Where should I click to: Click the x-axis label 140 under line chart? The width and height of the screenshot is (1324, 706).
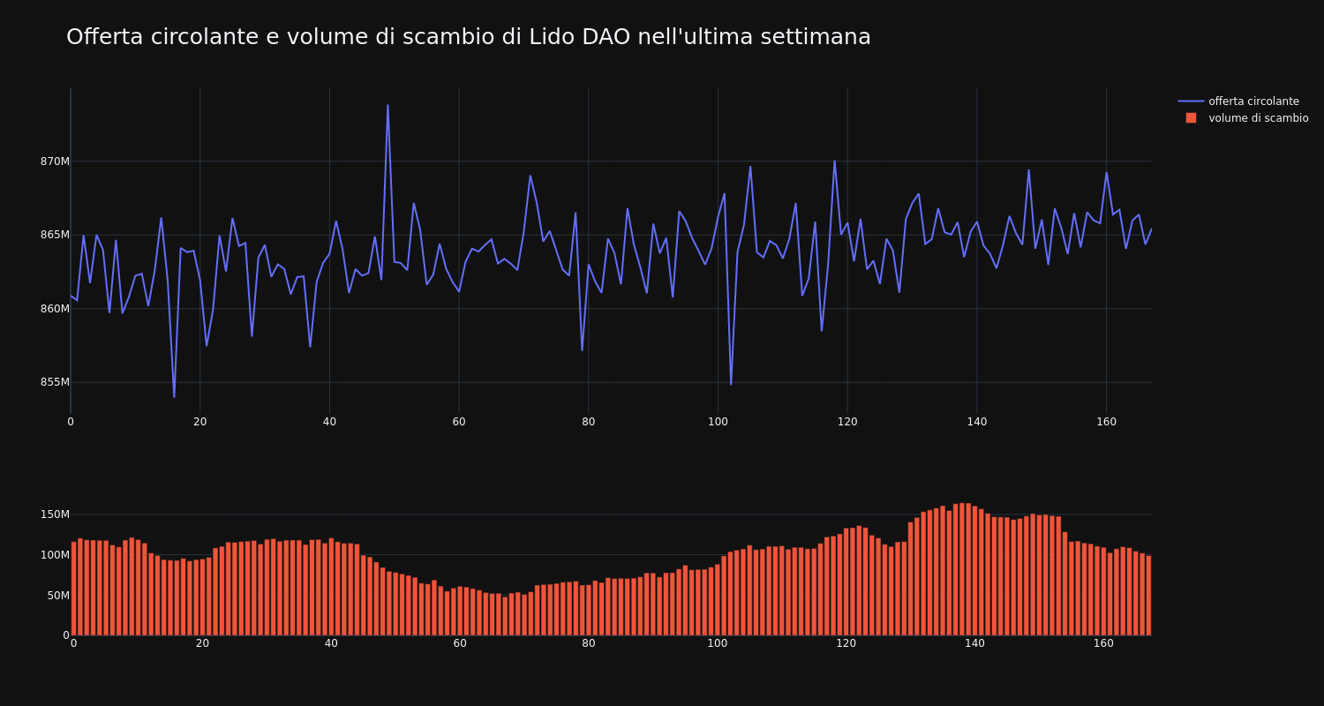click(976, 422)
